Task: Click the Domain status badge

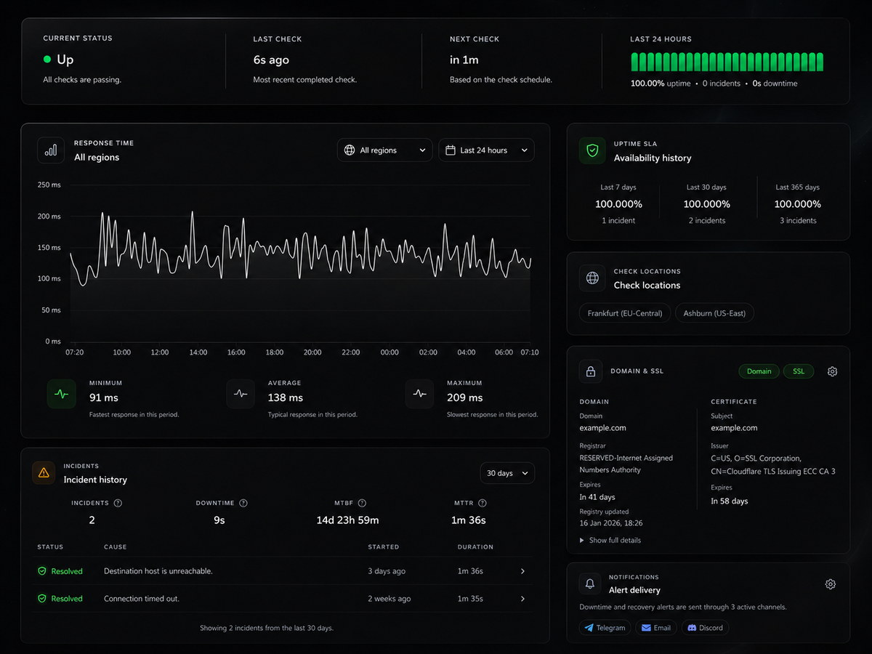Action: click(759, 371)
